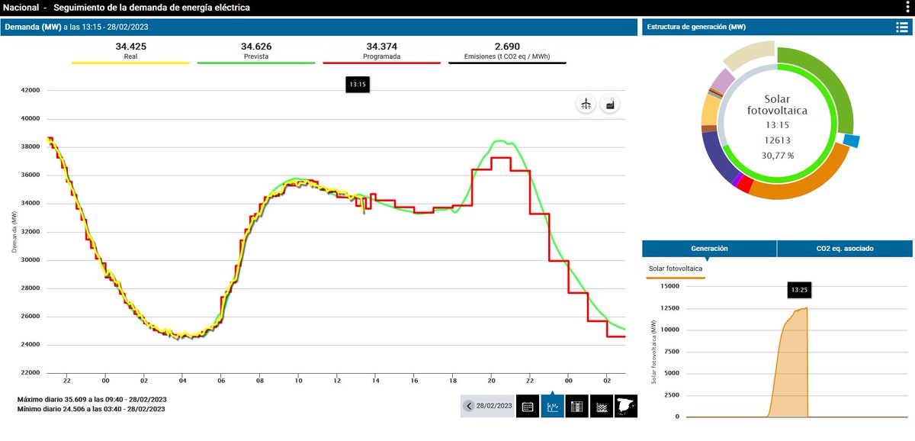Click the small purple donut segment
The image size is (915, 441).
[736, 180]
